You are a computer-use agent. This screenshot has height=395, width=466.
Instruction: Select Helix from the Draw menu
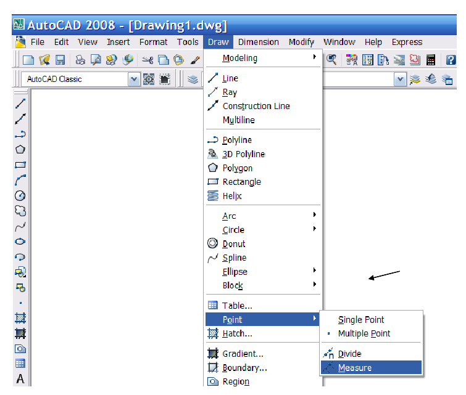(263, 196)
